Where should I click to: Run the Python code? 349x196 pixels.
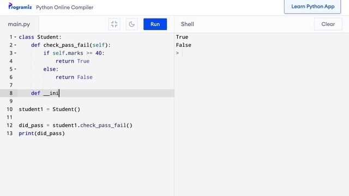[155, 24]
